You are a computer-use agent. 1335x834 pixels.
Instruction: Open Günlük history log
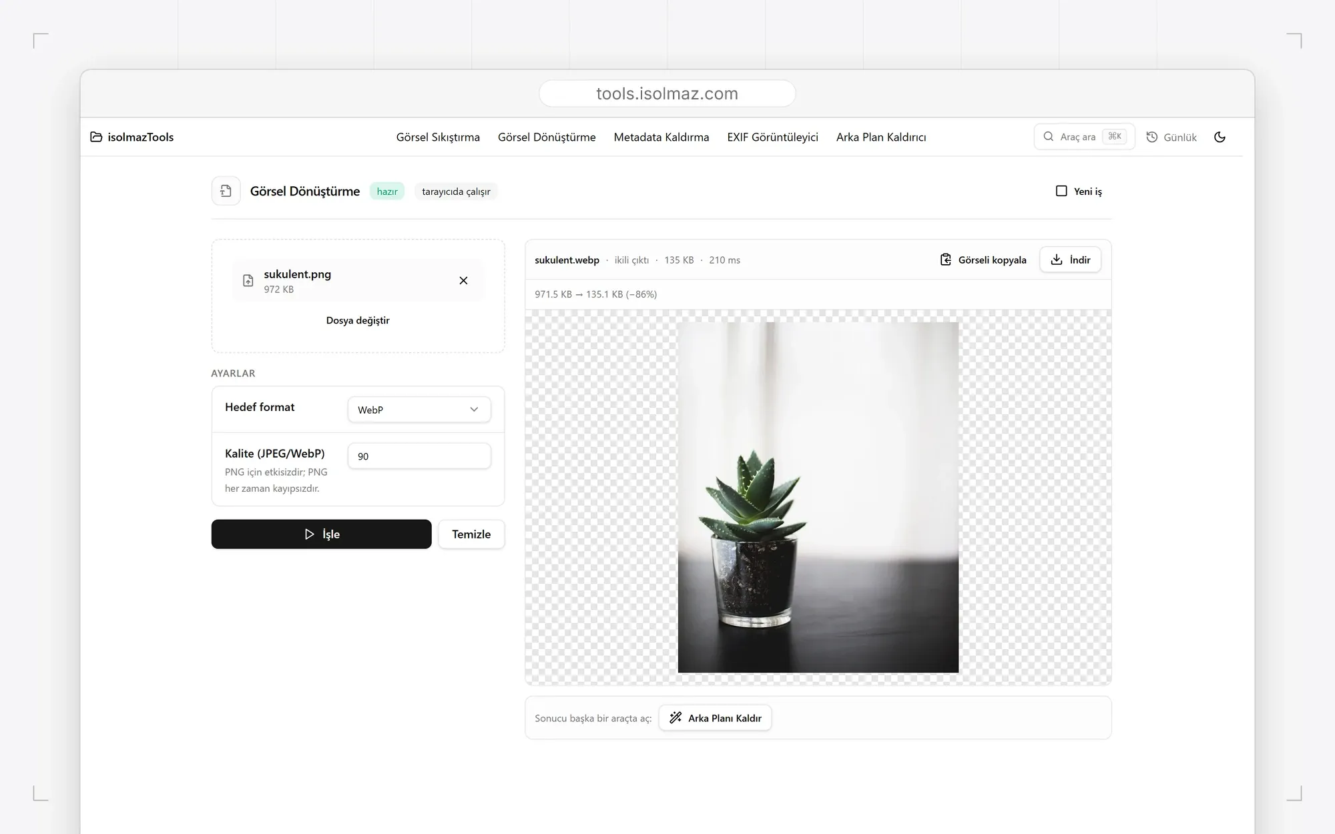pos(1171,137)
